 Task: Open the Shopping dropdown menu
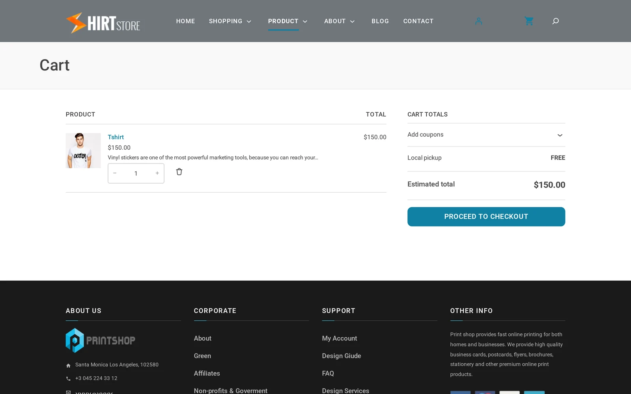230,21
